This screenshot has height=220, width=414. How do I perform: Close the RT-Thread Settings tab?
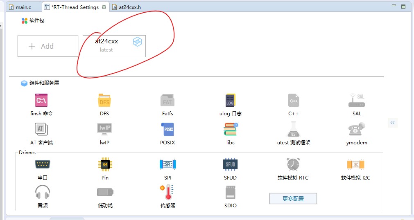[x=104, y=7]
